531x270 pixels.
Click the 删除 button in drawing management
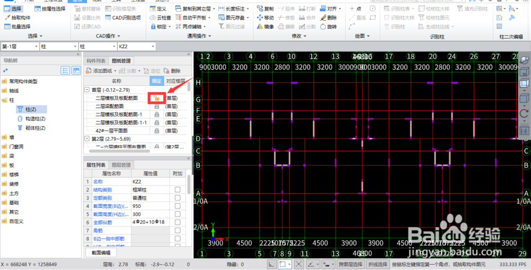tap(172, 71)
